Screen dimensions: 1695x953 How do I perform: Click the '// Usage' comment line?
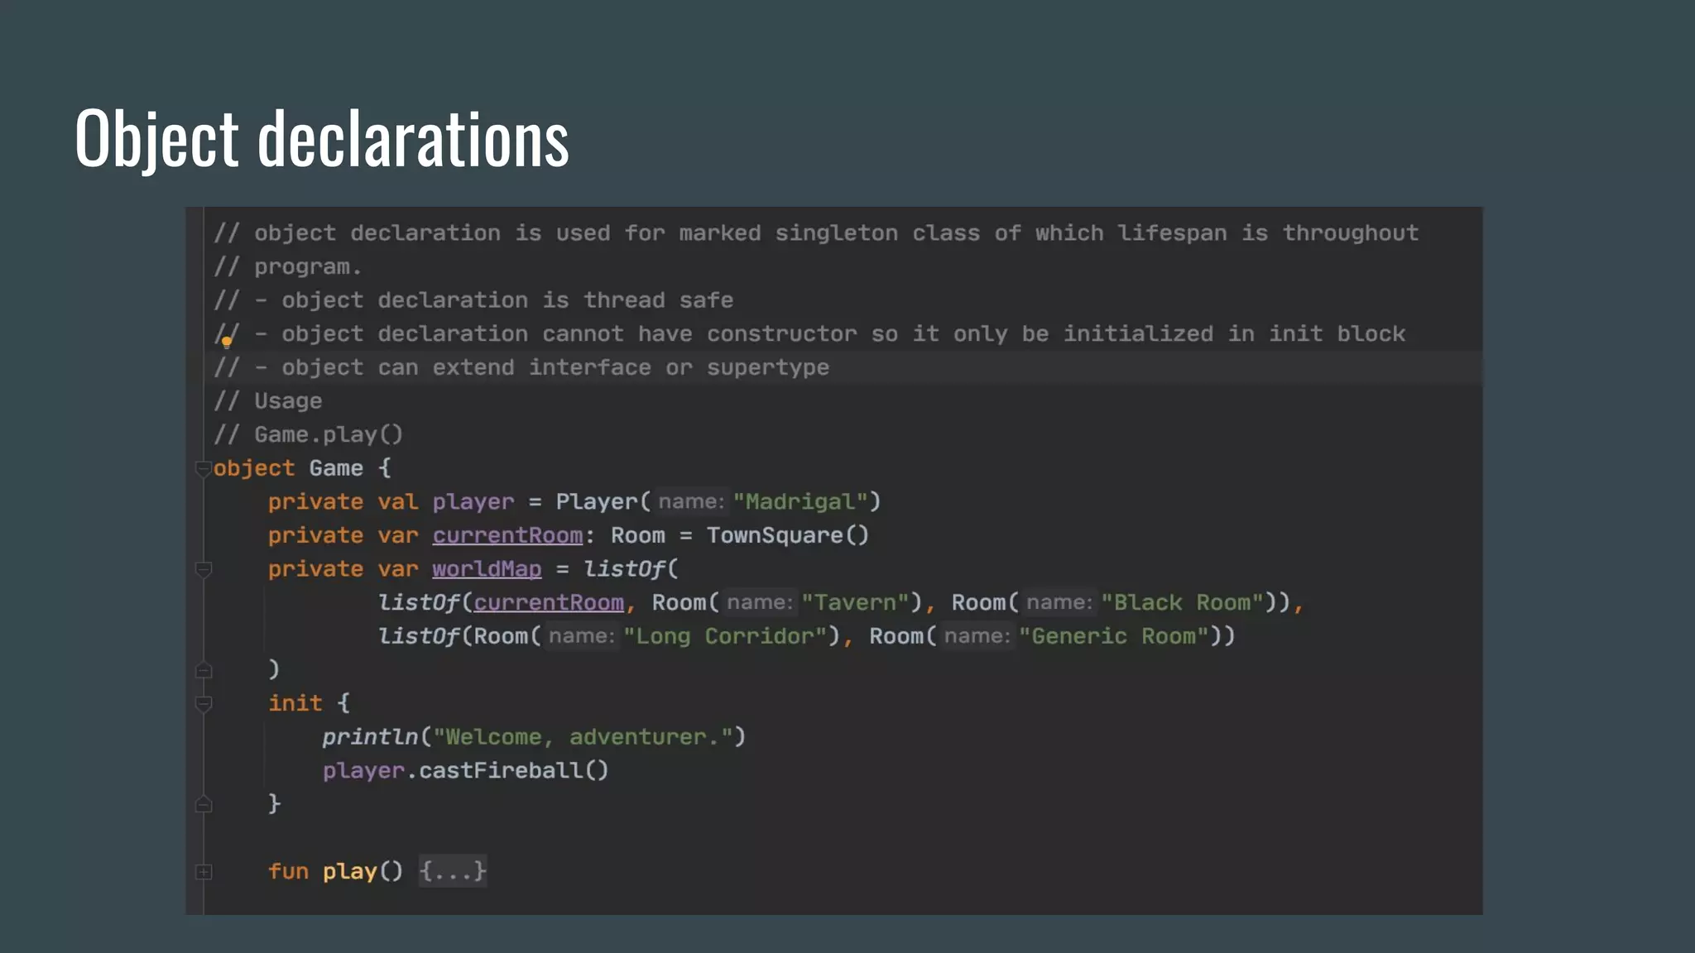tap(268, 401)
